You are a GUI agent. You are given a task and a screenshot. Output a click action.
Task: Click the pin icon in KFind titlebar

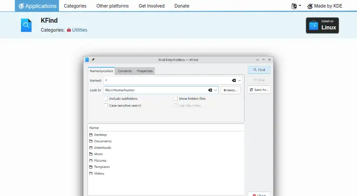[93, 60]
